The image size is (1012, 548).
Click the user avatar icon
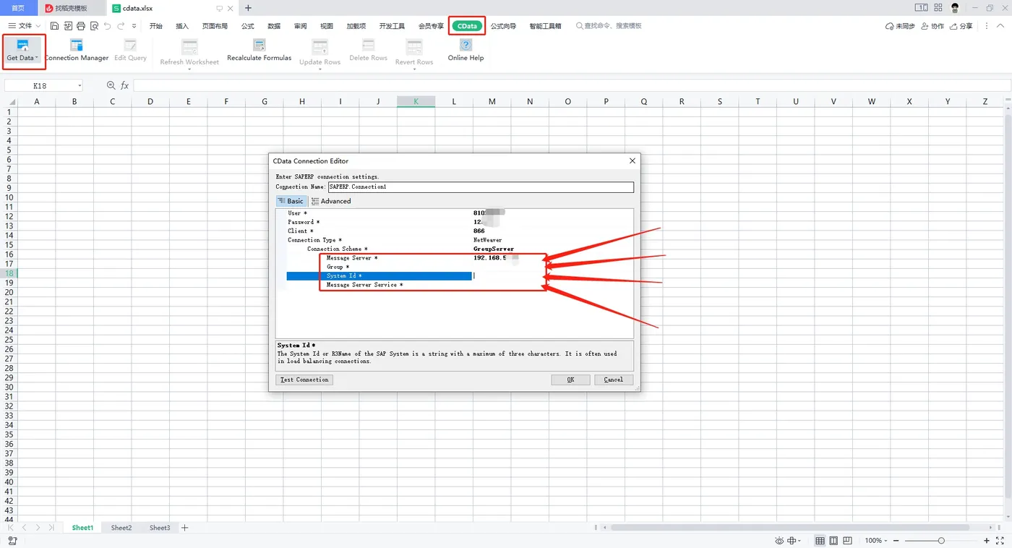(955, 8)
